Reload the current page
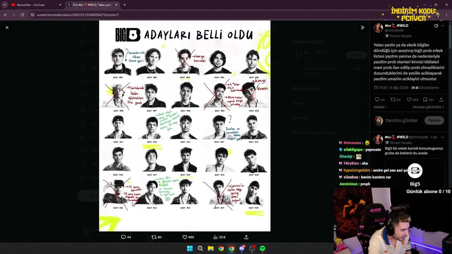The width and height of the screenshot is (452, 254). (x=22, y=15)
